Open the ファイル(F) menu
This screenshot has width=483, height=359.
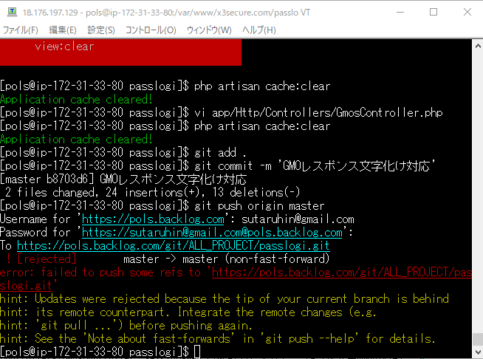(21, 30)
